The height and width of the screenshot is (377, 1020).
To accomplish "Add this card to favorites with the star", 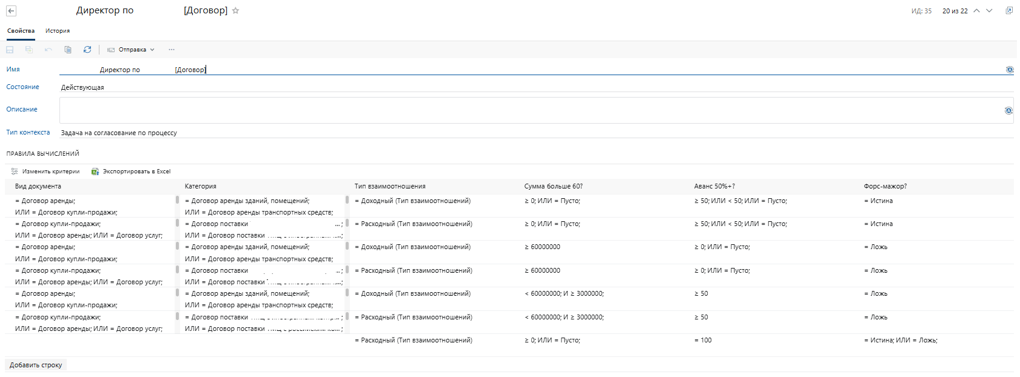I will [236, 11].
